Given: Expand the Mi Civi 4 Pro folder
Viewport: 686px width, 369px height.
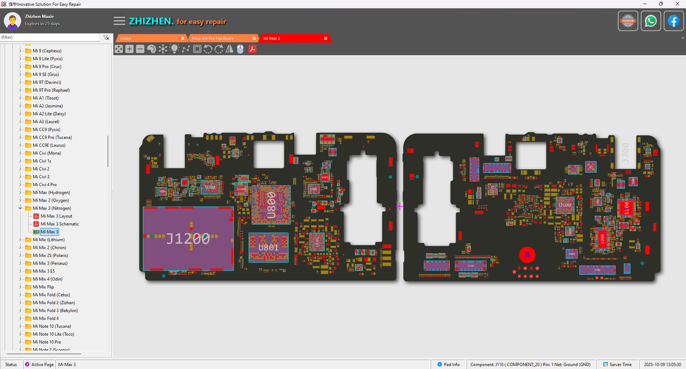Looking at the screenshot, I should (20, 184).
